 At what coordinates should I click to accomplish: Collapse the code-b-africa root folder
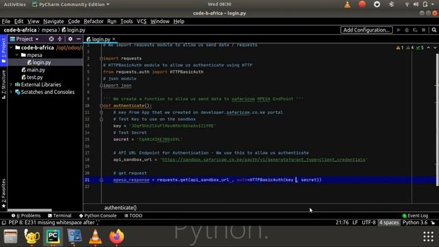pyautogui.click(x=11, y=47)
